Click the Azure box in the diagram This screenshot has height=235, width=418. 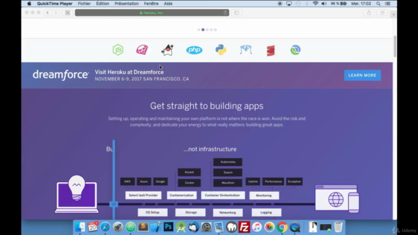144,181
